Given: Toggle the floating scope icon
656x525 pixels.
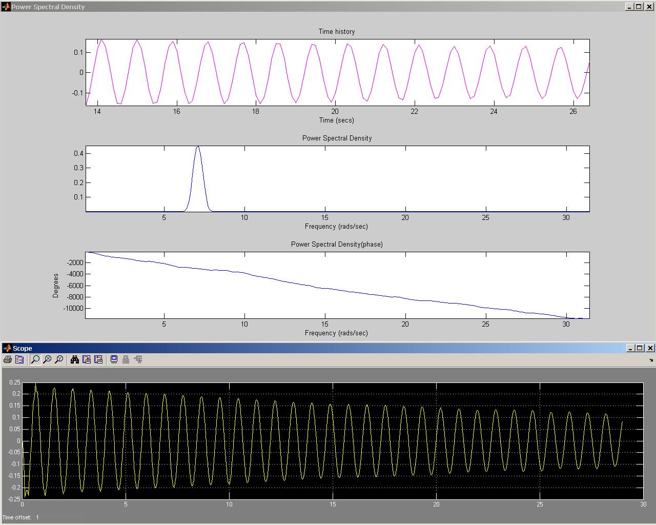Looking at the screenshot, I should tap(114, 360).
